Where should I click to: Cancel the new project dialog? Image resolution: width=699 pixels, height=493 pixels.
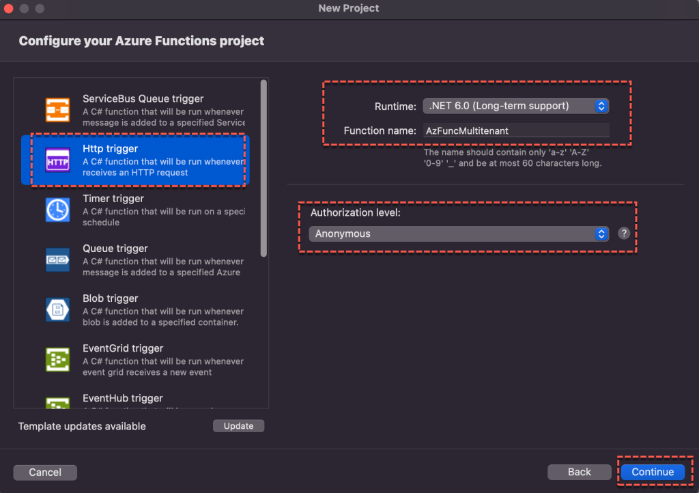tap(45, 472)
